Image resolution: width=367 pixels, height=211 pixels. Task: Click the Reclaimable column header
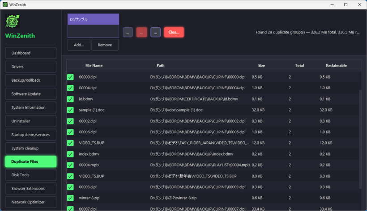click(336, 66)
